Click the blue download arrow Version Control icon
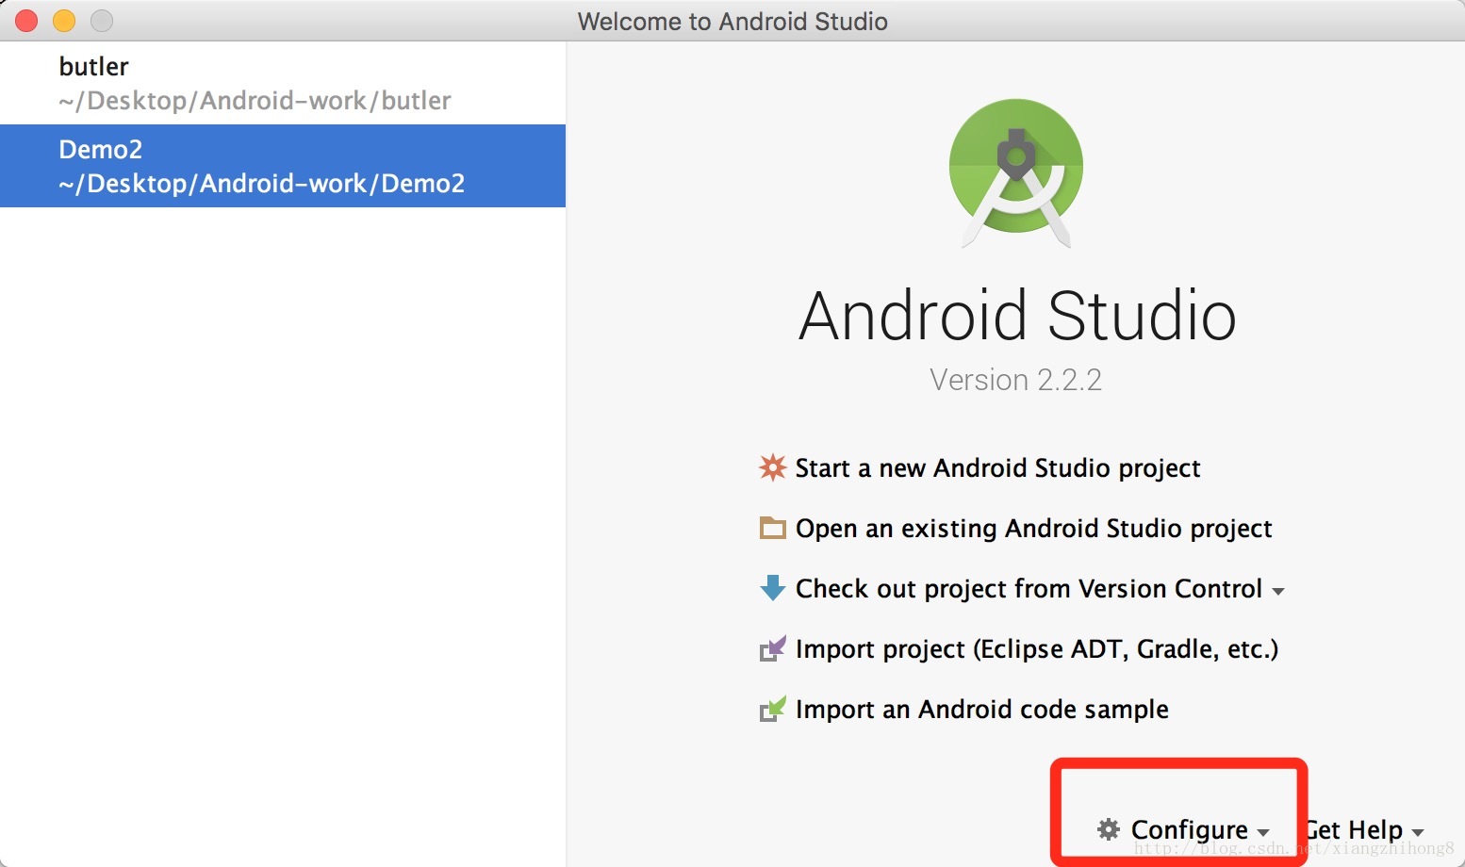The width and height of the screenshot is (1465, 867). point(772,588)
